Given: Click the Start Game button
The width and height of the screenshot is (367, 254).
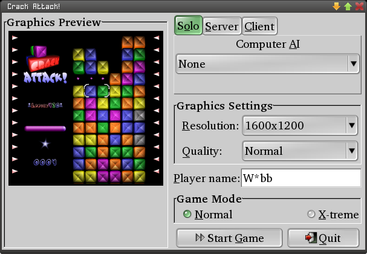Looking at the screenshot, I should pyautogui.click(x=229, y=238).
